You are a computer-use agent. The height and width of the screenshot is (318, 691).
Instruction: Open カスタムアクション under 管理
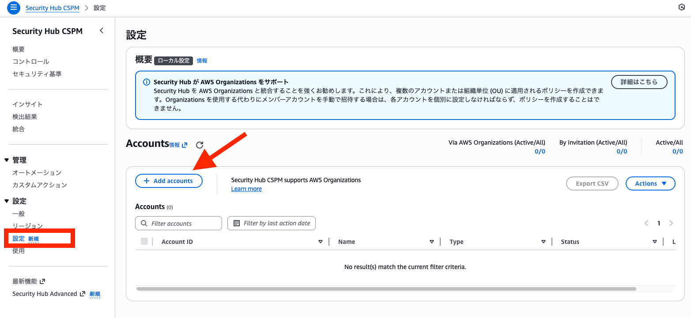coord(40,185)
